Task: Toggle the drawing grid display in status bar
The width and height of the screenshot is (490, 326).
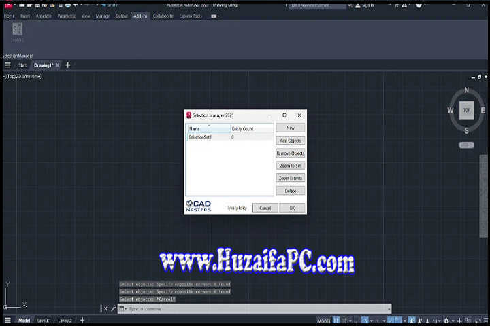Action: [x=336, y=321]
